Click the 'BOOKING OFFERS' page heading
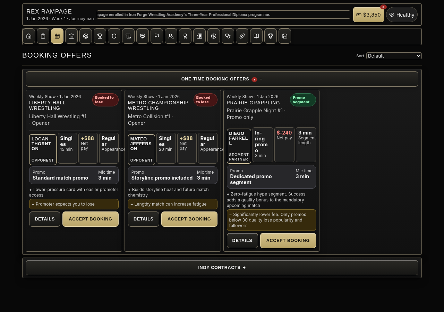Viewport: 444px width, 312px height. pyautogui.click(x=57, y=55)
